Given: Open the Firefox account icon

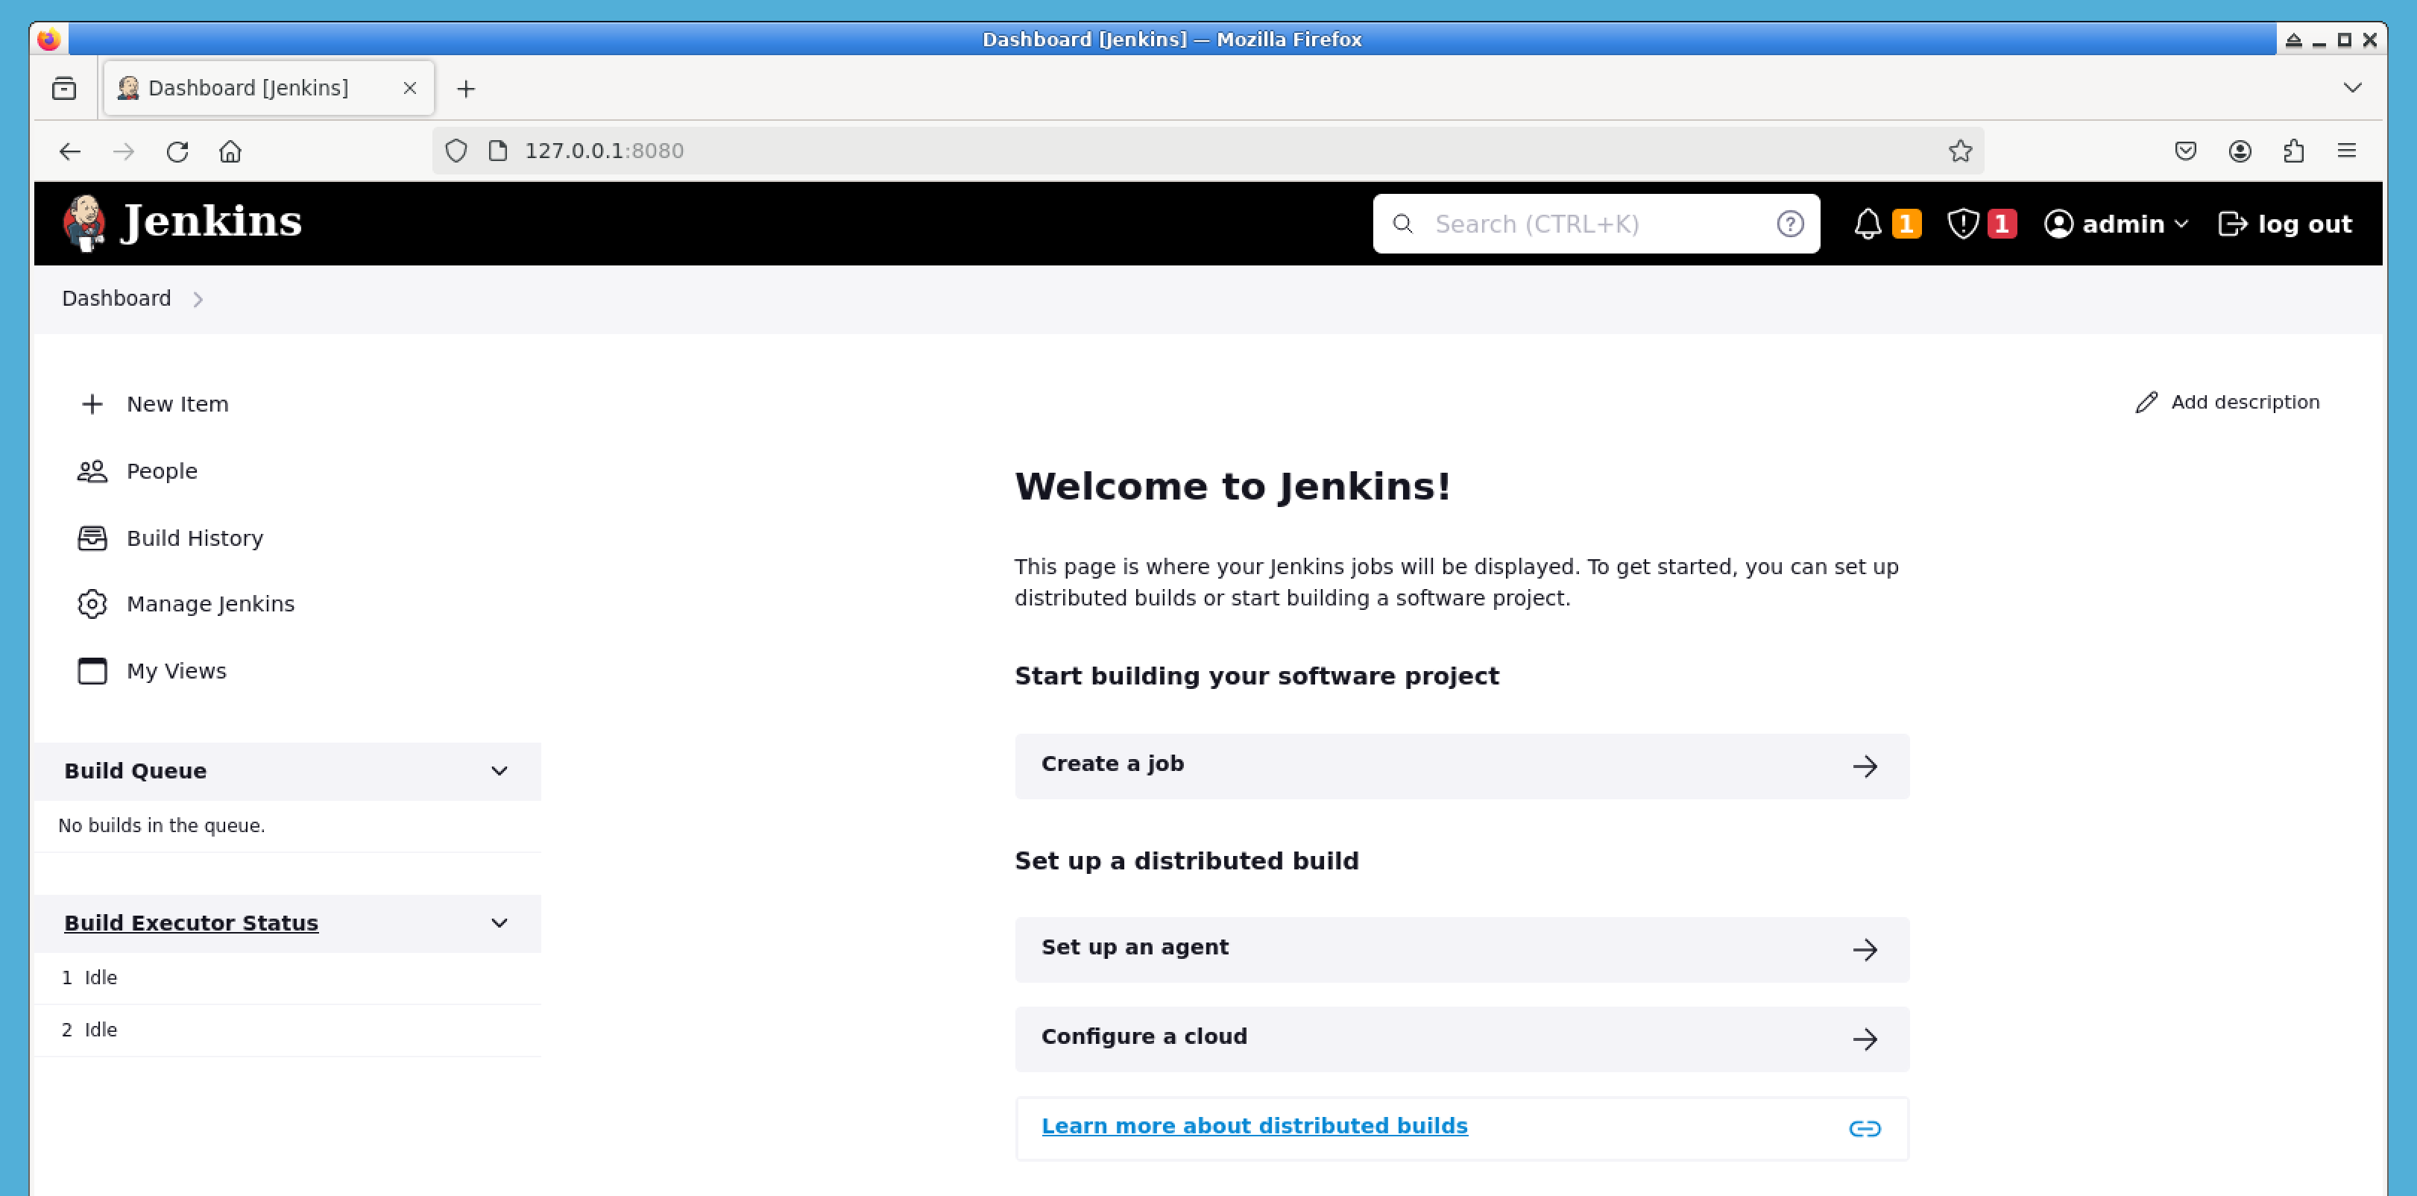Looking at the screenshot, I should pos(2240,151).
